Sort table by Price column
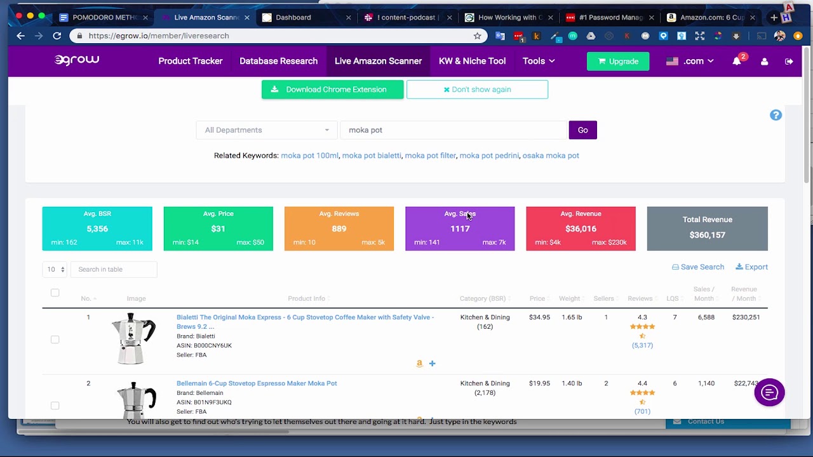 click(x=539, y=298)
